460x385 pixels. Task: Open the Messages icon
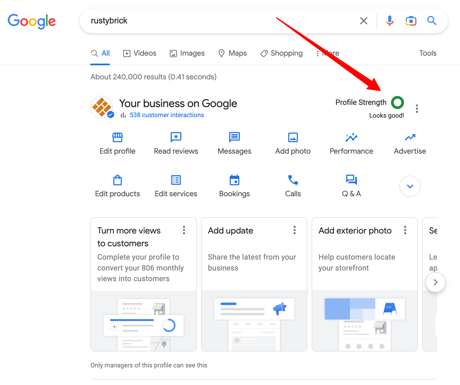[x=234, y=137]
